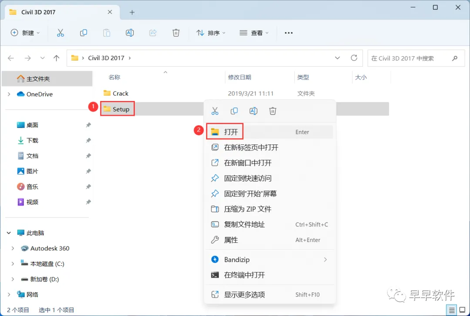The height and width of the screenshot is (316, 470).
Task: Go forward with the right arrow
Action: pyautogui.click(x=27, y=58)
